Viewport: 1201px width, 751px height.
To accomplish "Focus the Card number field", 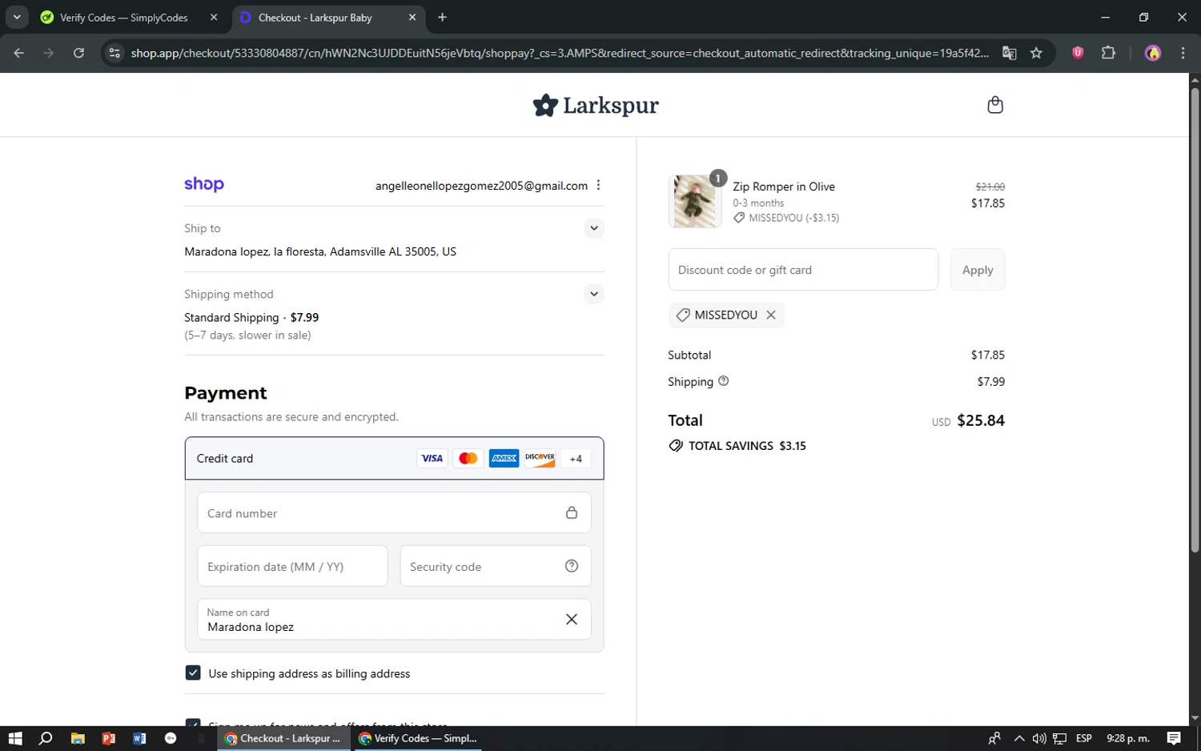I will [394, 512].
